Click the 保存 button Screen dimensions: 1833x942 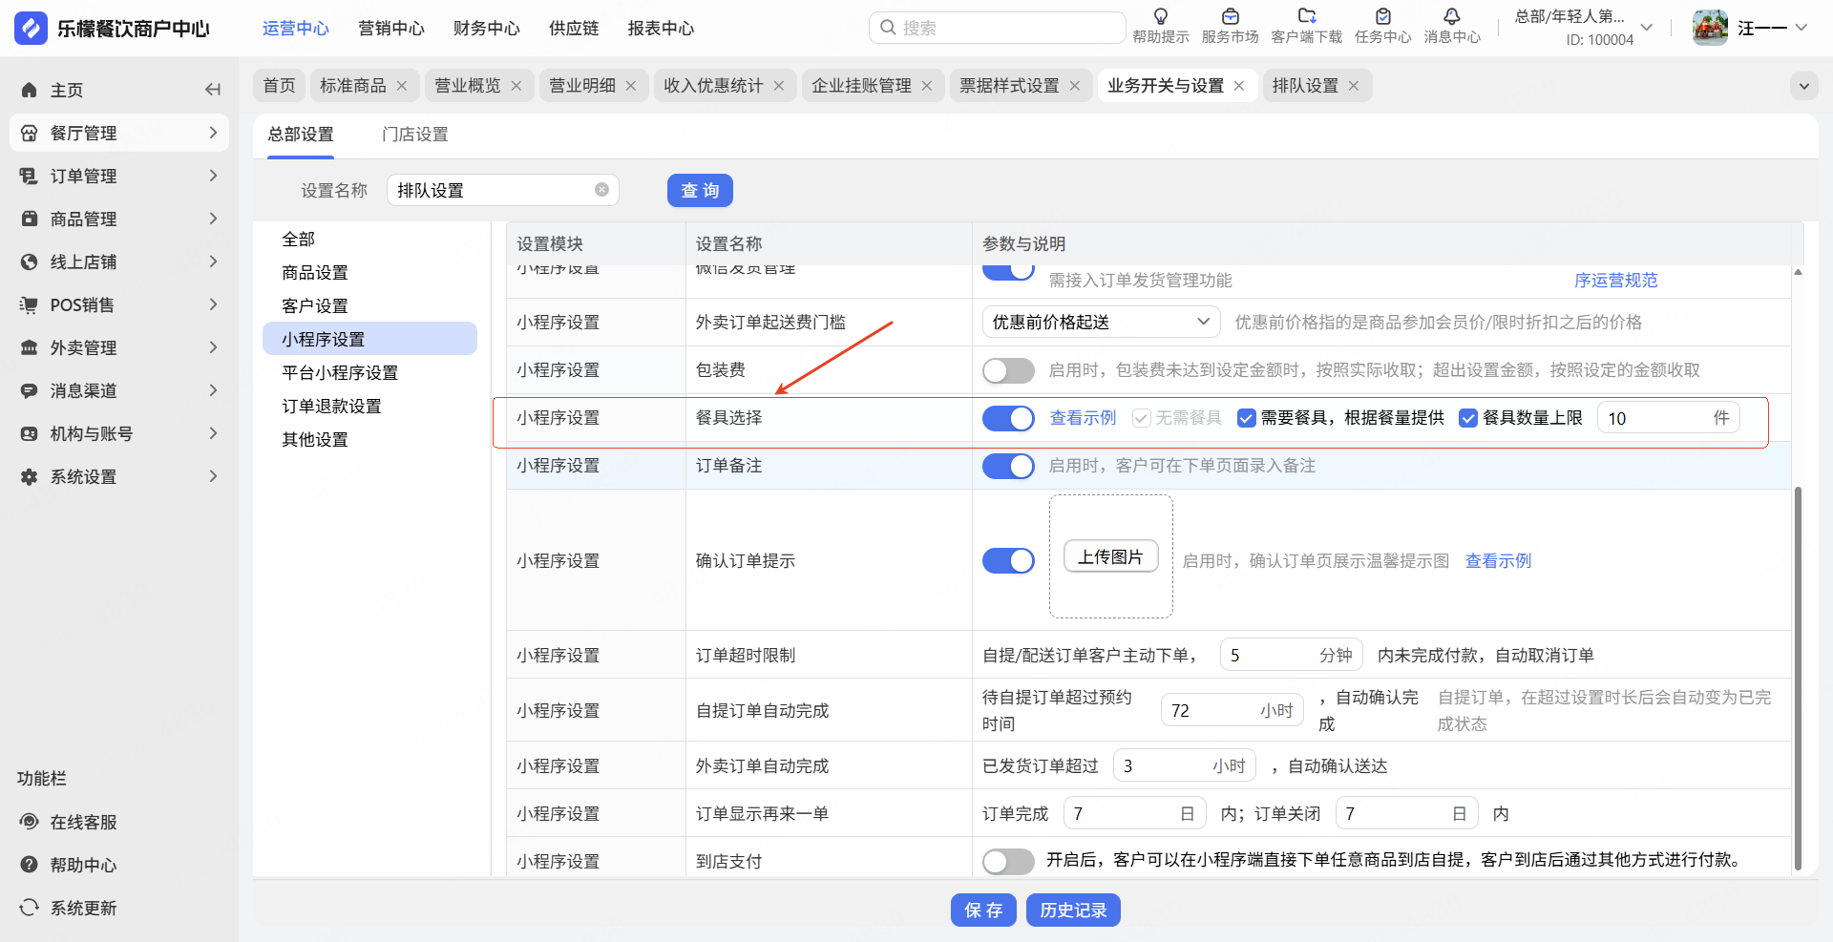coord(983,911)
